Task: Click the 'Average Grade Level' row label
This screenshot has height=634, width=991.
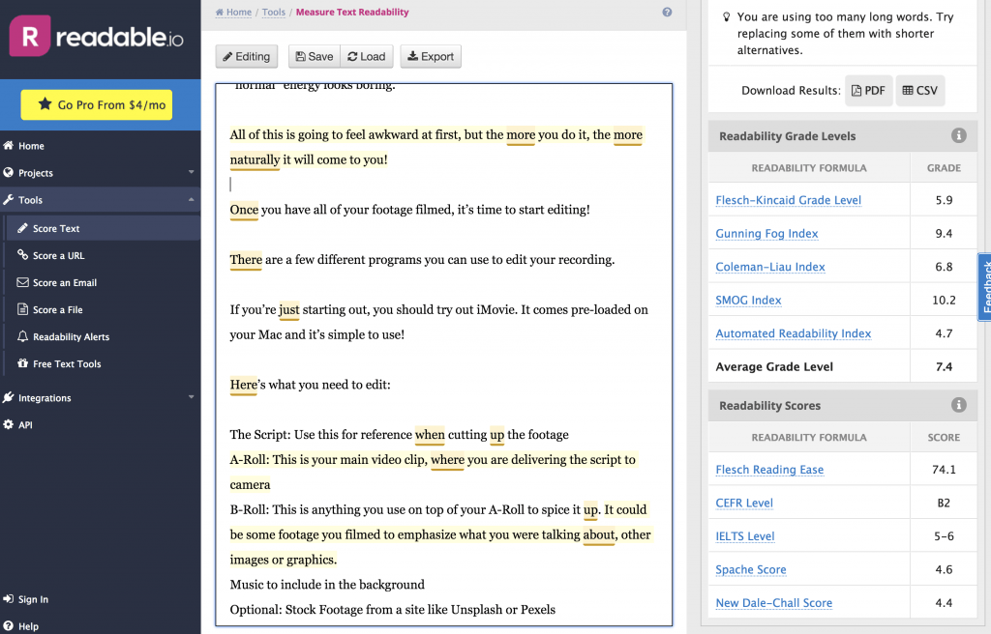Action: (774, 367)
